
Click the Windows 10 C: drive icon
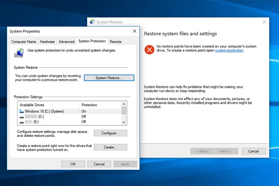pyautogui.click(x=21, y=112)
